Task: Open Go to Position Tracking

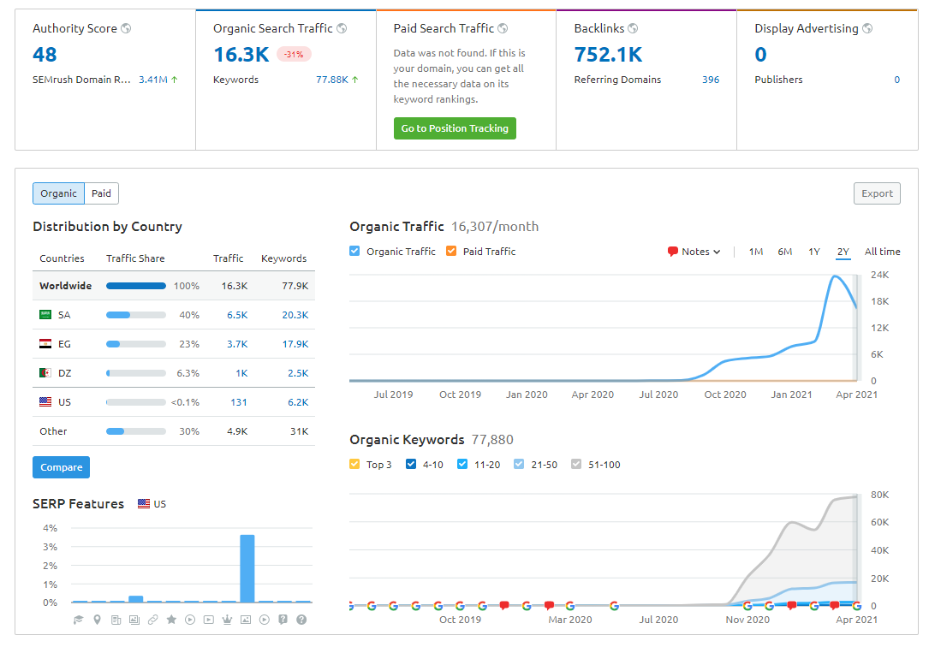Action: pyautogui.click(x=455, y=128)
